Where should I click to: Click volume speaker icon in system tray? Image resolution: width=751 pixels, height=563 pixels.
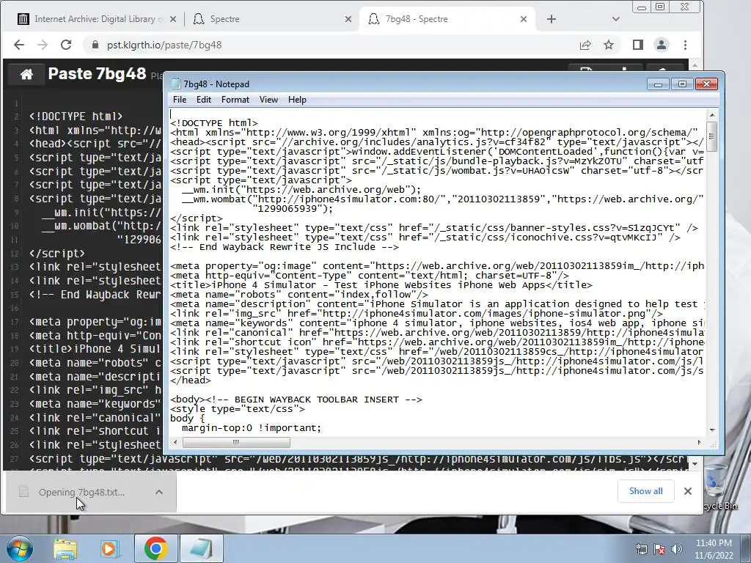tap(677, 549)
